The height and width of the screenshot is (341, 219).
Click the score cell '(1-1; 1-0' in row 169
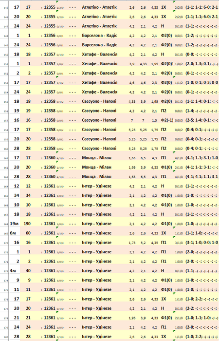coord(202,233)
